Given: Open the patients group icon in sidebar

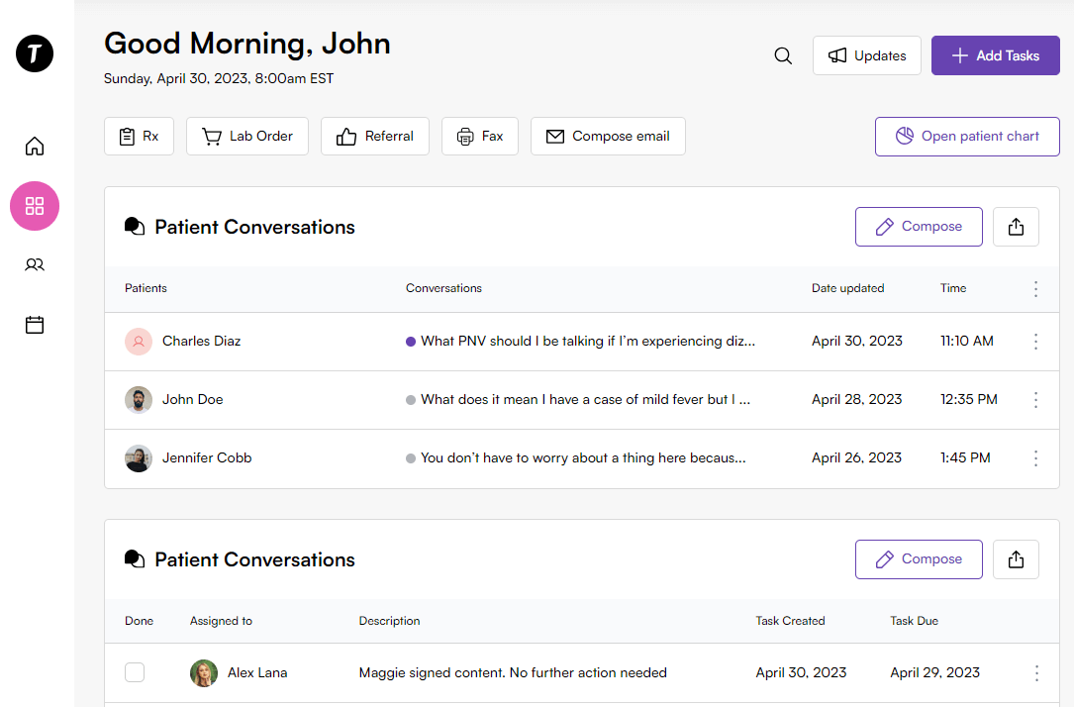Looking at the screenshot, I should (35, 265).
